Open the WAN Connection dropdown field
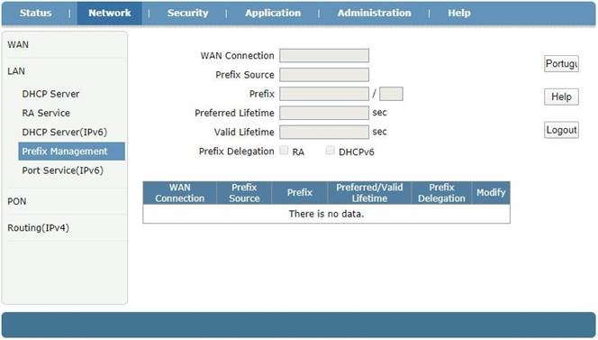The image size is (598, 340). coord(324,56)
